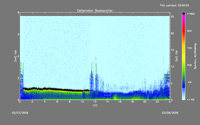Viewport: 200px width, 125px height.
Task: Click the end date 02/08/2008 label
Action: tap(170, 113)
